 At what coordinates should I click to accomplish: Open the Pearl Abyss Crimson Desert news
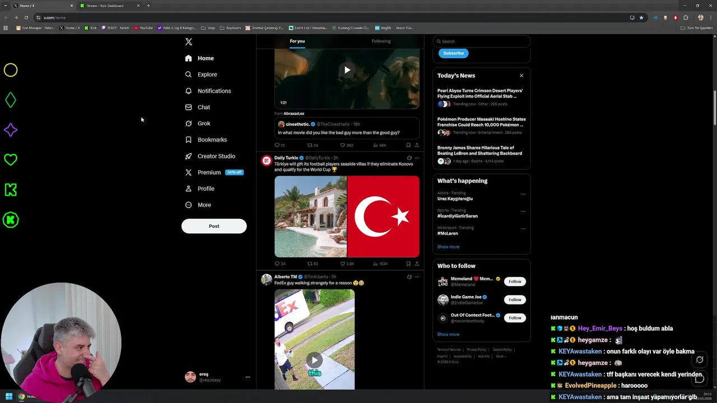point(481,97)
